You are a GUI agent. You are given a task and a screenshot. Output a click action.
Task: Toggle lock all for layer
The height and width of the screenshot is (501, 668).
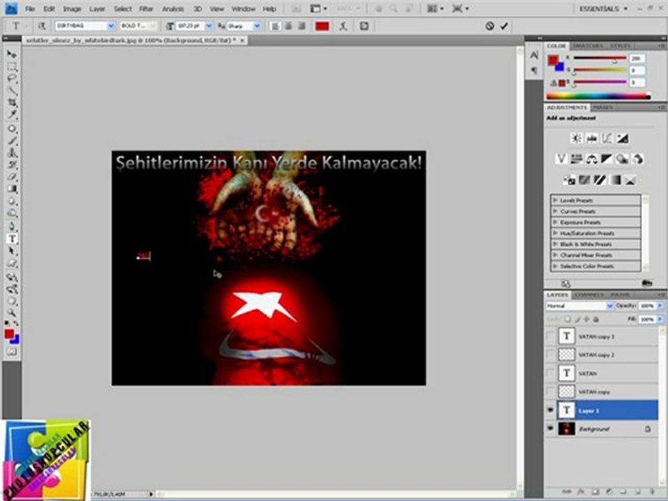596,319
